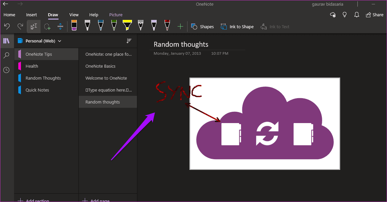Pick the green pen
The width and height of the screenshot is (387, 202).
coord(114,25)
